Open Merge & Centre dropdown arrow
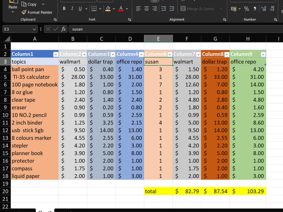 coord(220,9)
